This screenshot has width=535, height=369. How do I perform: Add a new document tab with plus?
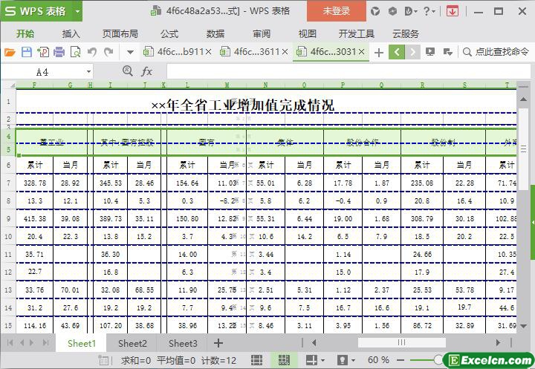379,53
